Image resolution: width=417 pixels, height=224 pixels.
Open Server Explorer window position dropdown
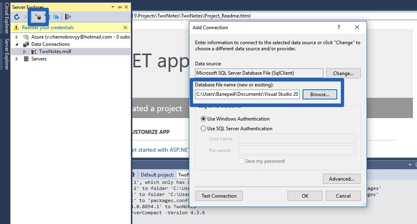pyautogui.click(x=113, y=7)
